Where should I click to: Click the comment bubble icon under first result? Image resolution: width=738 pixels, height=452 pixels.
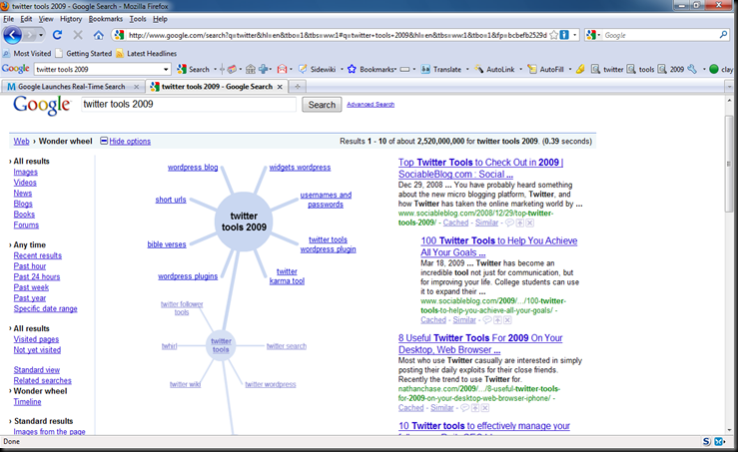509,223
